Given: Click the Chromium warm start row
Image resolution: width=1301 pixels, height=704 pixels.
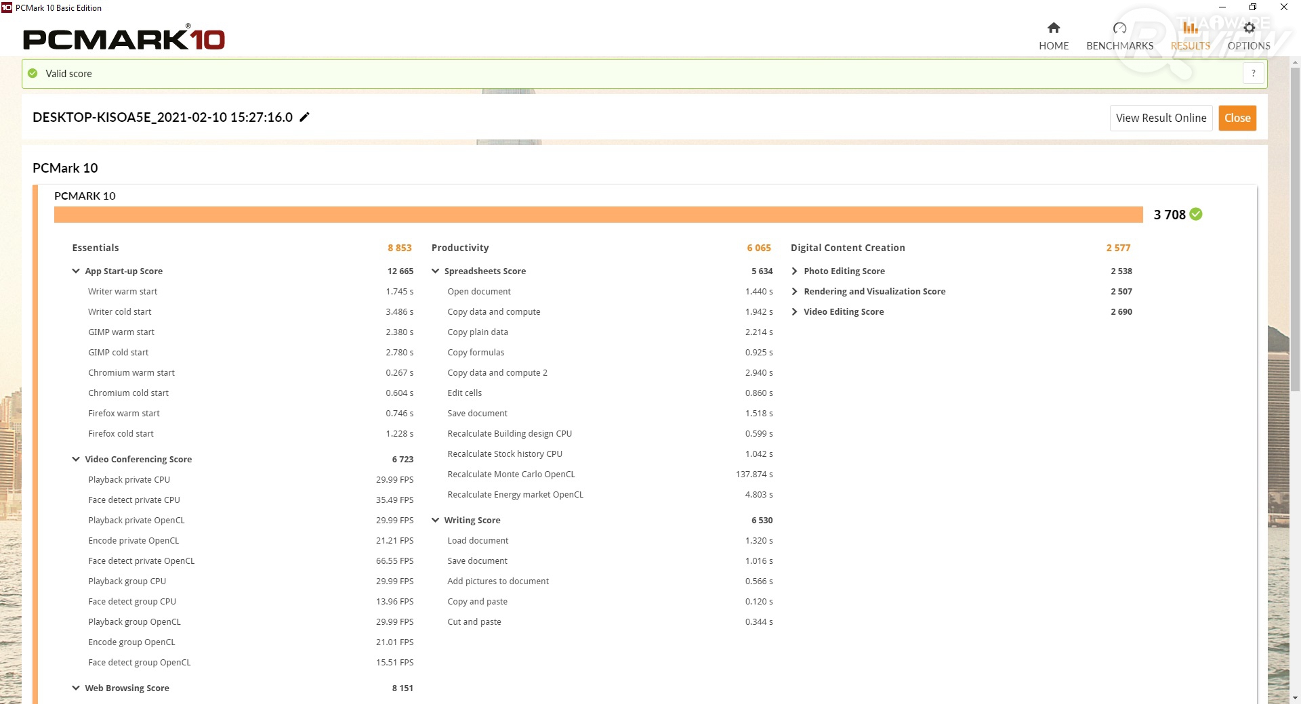Looking at the screenshot, I should coord(250,372).
